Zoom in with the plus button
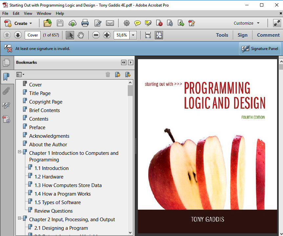The height and width of the screenshot is (236, 283). (x=107, y=35)
